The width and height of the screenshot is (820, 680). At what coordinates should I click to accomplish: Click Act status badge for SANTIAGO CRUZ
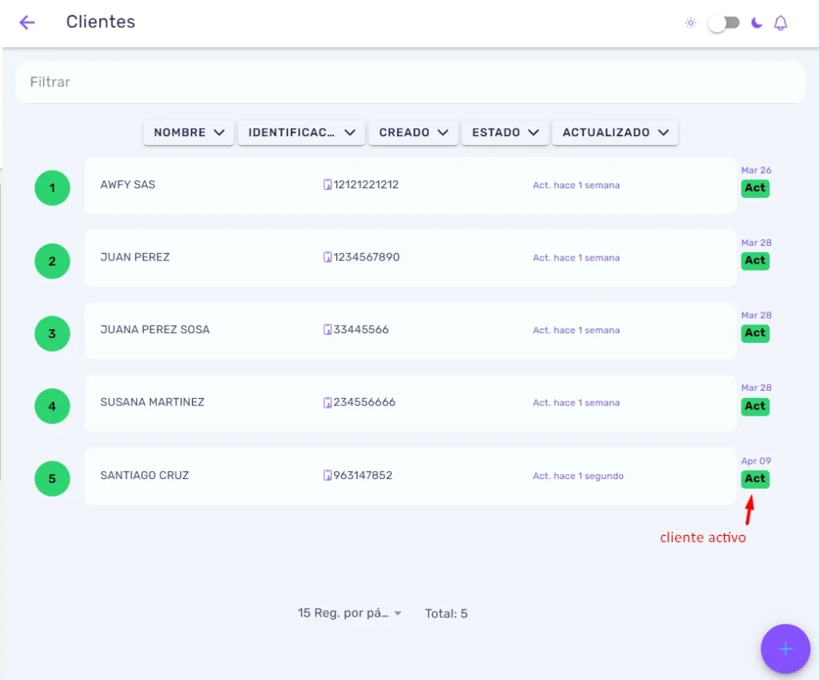click(755, 479)
